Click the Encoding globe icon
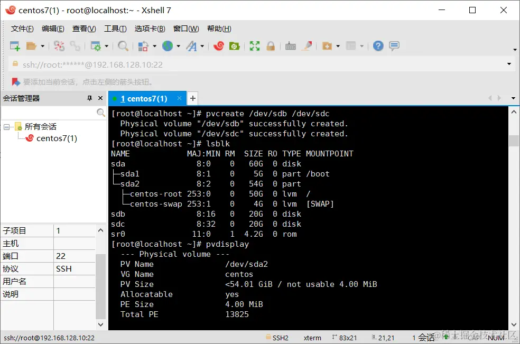Screen dimensions: 520x344 tap(168, 46)
